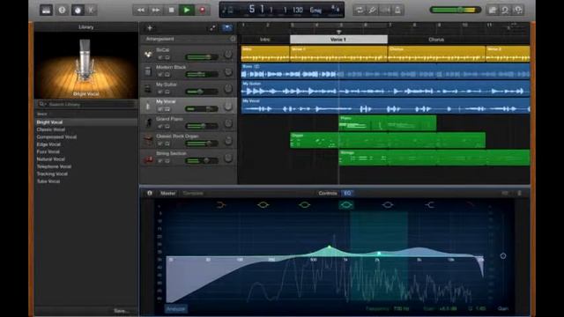Toggle the Library panel button
Screen dimensions: 564x317
click(46, 10)
